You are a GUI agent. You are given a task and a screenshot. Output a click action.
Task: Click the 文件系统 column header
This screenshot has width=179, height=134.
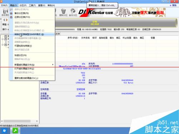[85, 38]
